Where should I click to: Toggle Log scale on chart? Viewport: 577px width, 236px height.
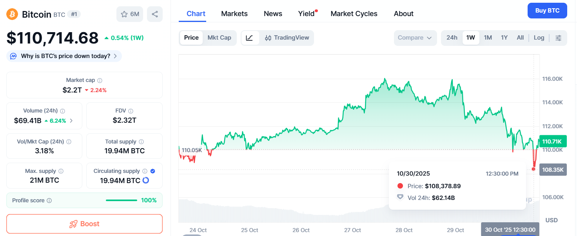[539, 38]
